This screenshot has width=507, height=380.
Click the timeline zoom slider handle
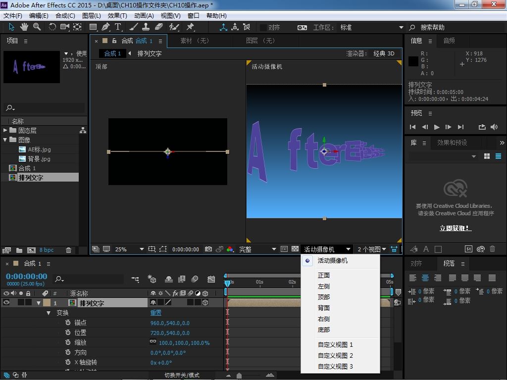239,375
